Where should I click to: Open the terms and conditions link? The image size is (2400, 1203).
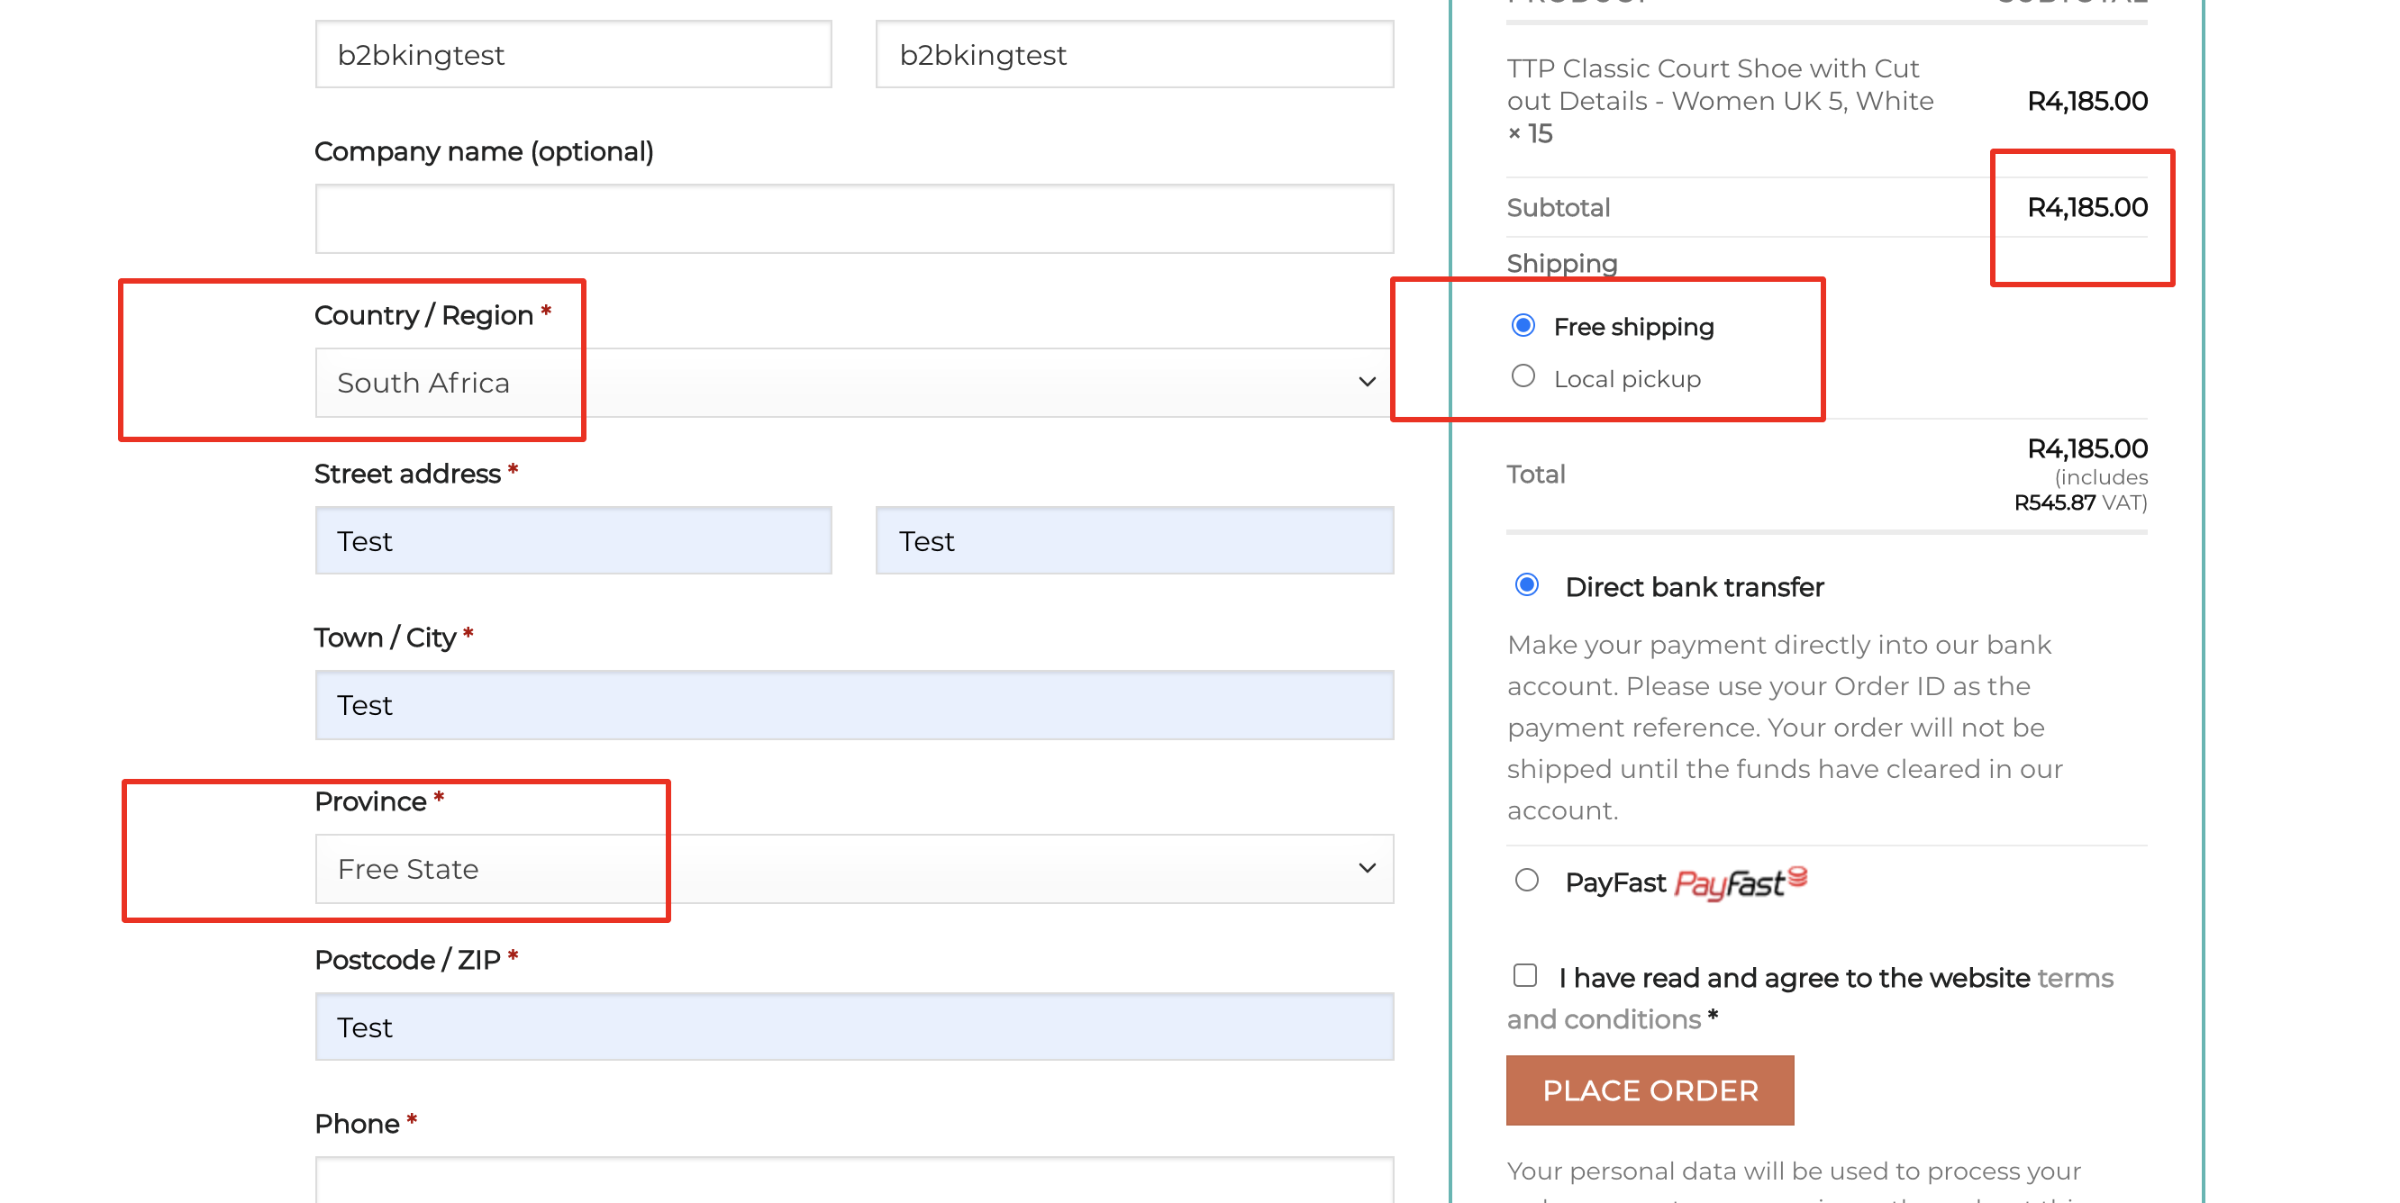point(1809,999)
